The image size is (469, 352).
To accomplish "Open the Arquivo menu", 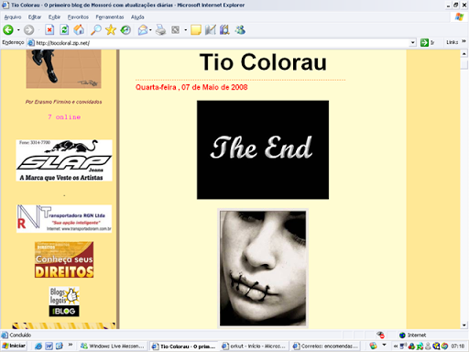I will coord(13,17).
